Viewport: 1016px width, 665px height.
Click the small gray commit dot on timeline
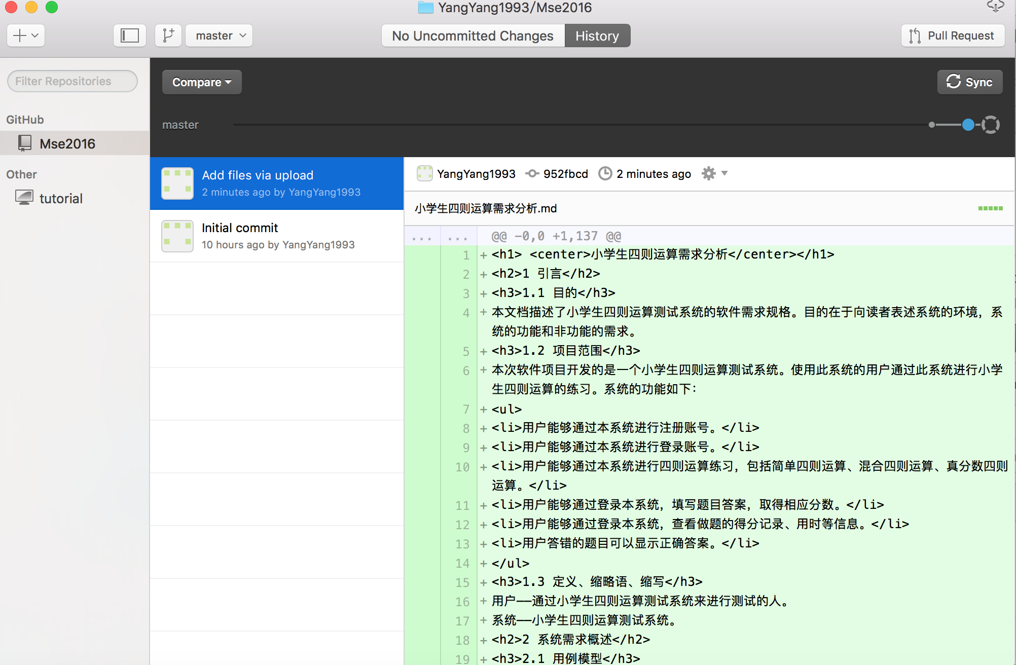932,125
